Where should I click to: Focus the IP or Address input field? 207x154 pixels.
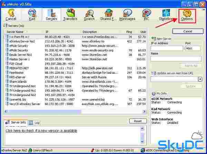point(166,48)
